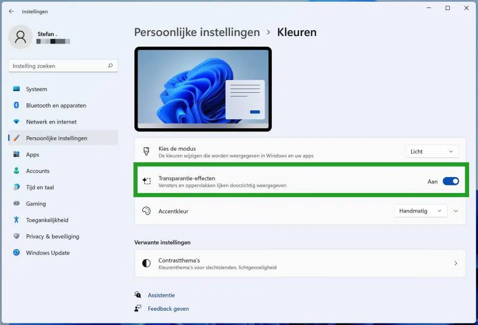Go to Bluetooth en apparaten
Screen dimensions: 478x325
pyautogui.click(x=63, y=106)
